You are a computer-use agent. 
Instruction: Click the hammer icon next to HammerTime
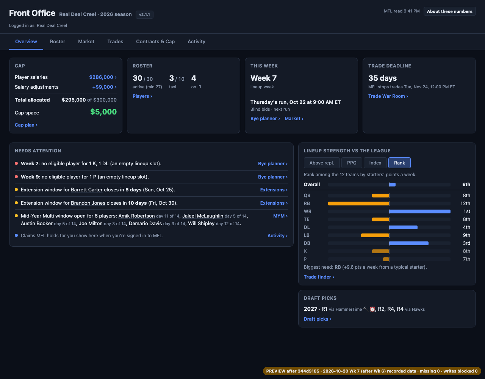pos(365,309)
